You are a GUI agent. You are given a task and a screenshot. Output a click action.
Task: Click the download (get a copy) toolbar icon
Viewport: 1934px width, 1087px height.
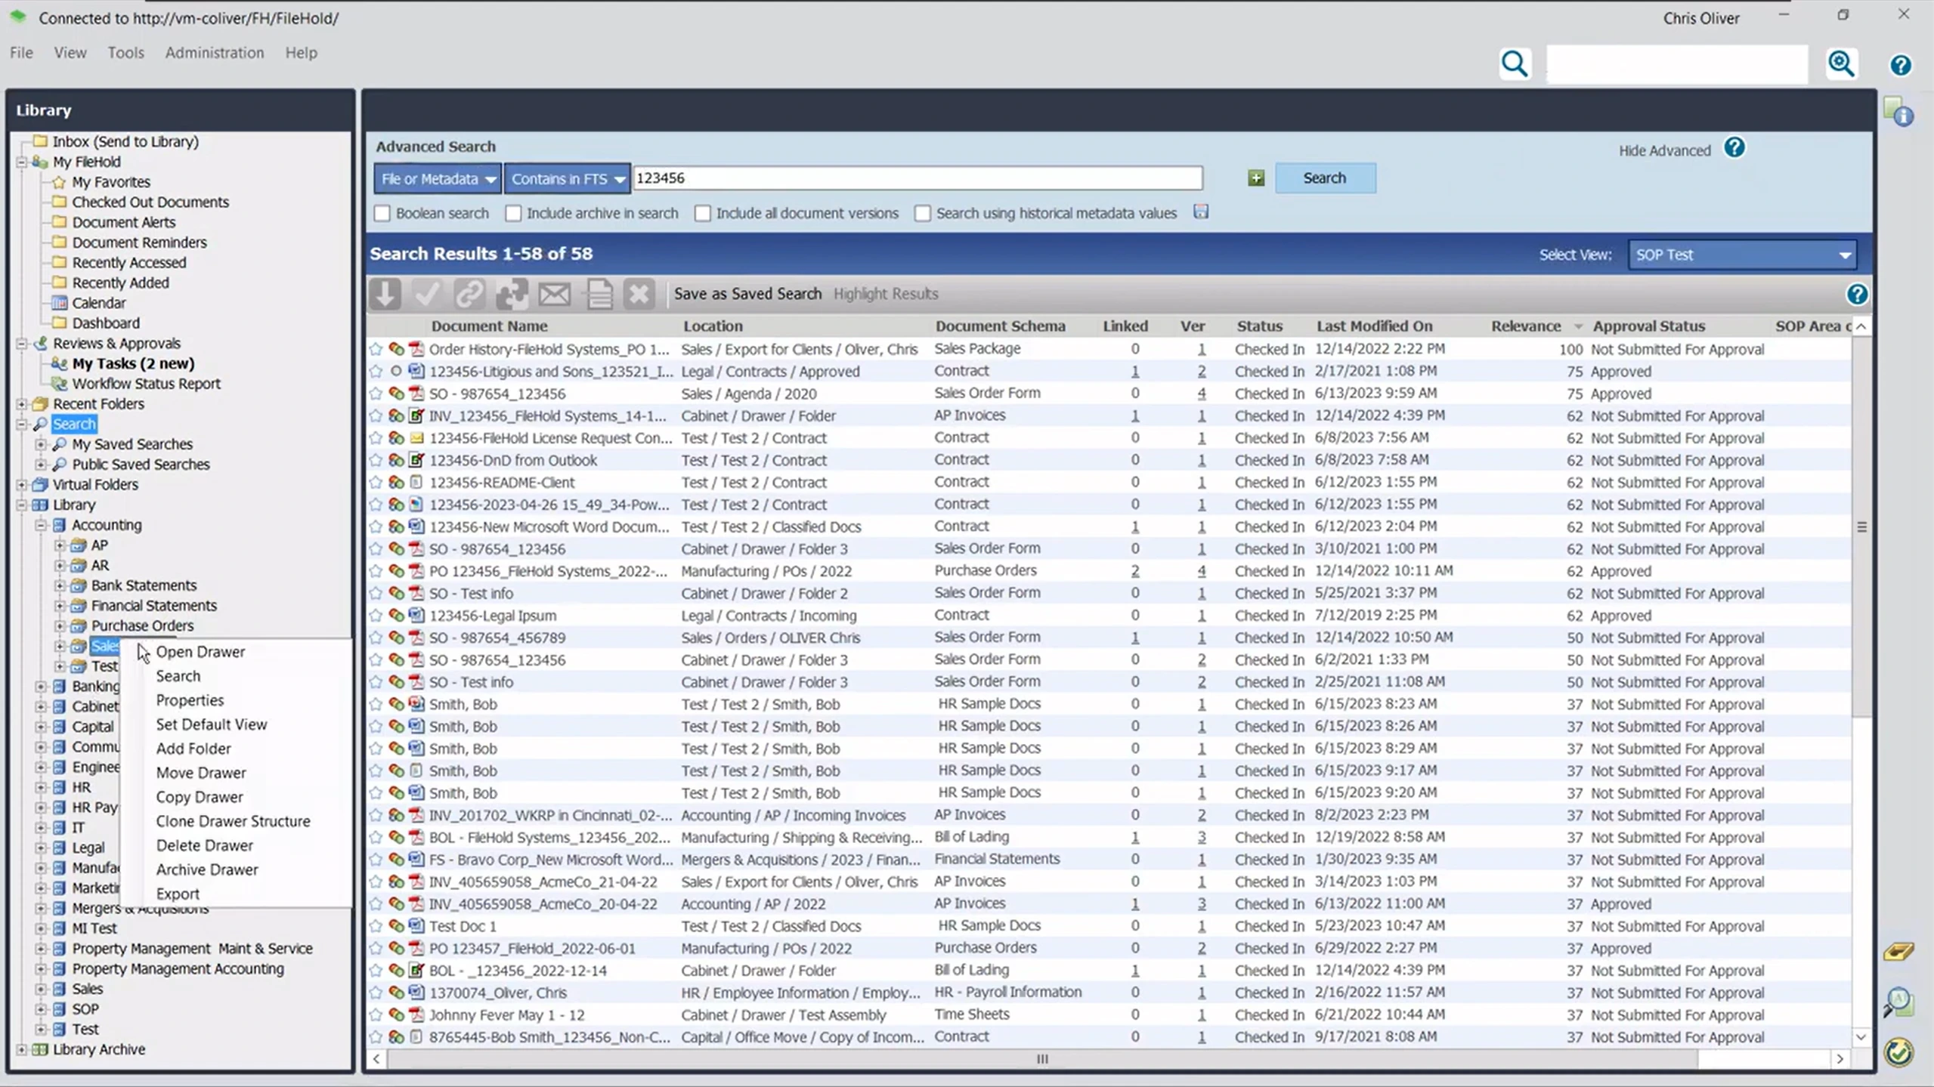coord(385,294)
